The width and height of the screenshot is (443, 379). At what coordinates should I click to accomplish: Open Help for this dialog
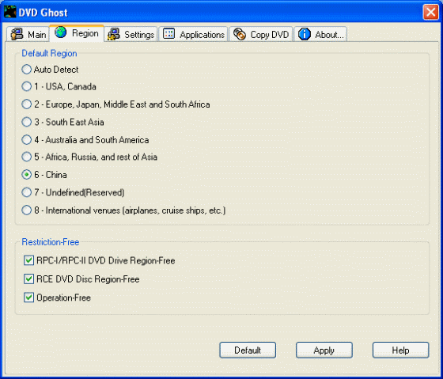click(x=400, y=351)
